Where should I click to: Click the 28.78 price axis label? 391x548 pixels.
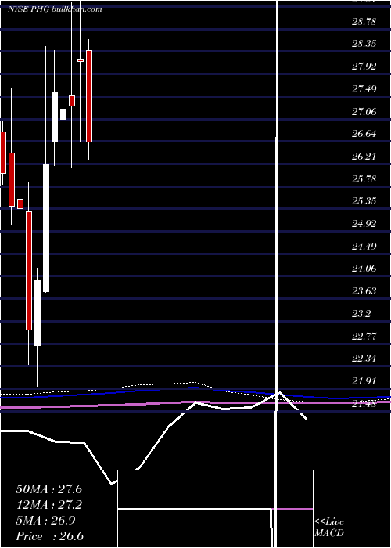tap(364, 22)
